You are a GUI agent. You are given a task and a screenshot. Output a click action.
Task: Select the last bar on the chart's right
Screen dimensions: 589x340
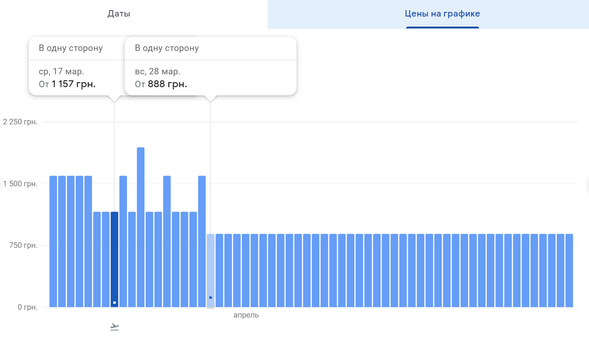pos(569,270)
